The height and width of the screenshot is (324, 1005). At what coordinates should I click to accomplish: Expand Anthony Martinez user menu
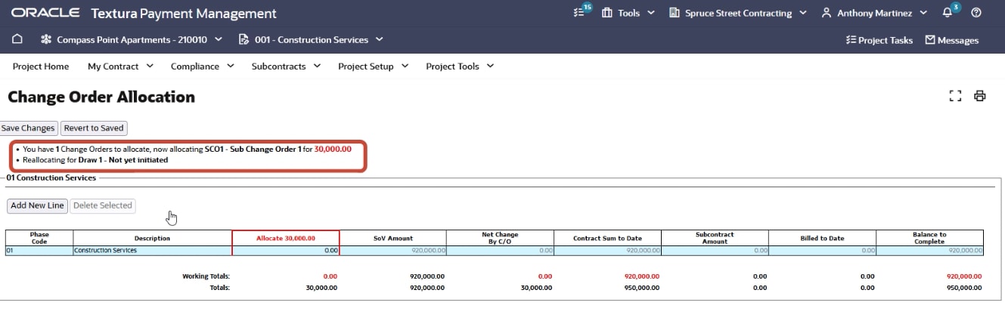876,13
